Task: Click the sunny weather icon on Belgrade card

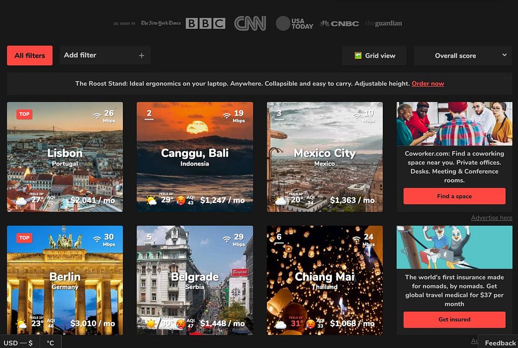Action: click(151, 324)
